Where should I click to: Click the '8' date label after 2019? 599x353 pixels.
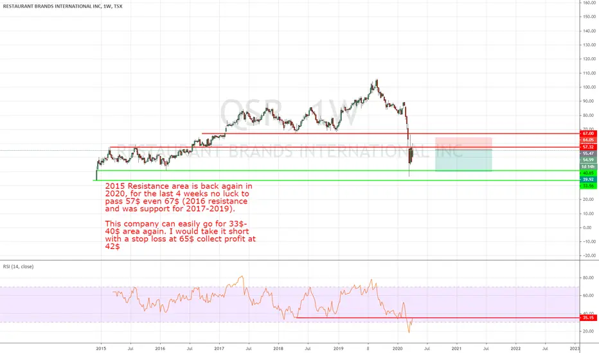click(368, 349)
